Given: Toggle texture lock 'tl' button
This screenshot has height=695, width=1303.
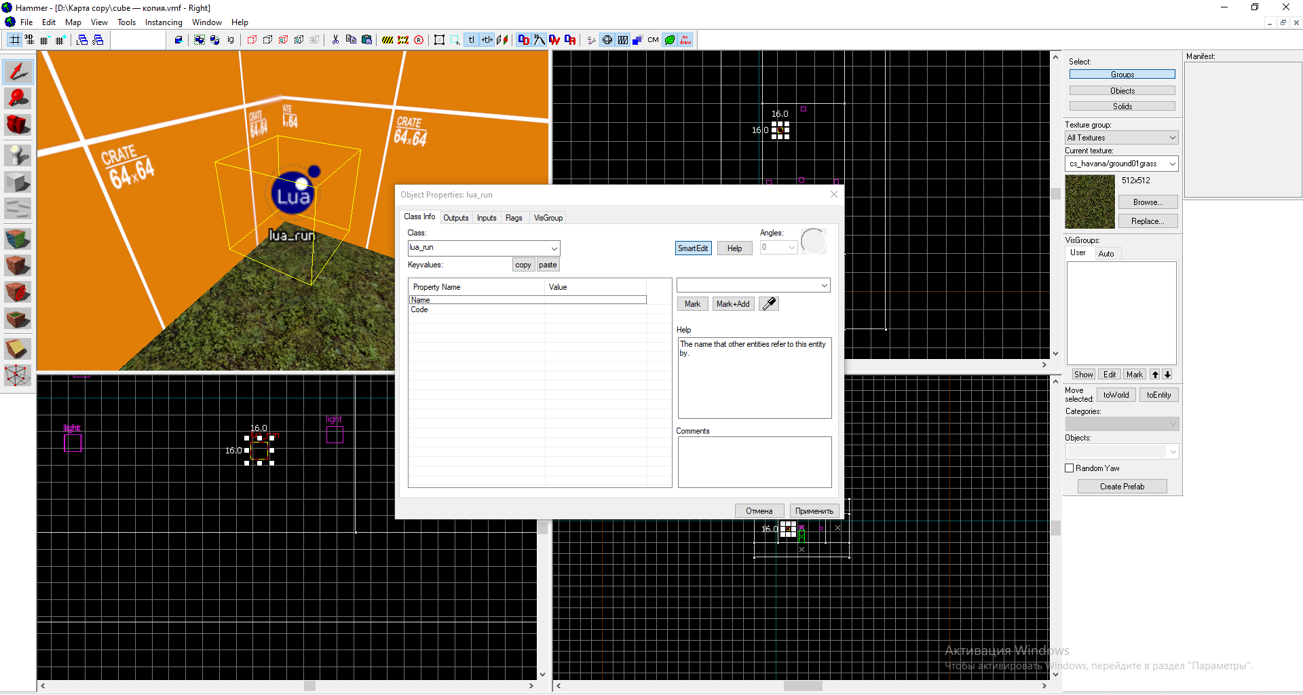Looking at the screenshot, I should [x=472, y=40].
